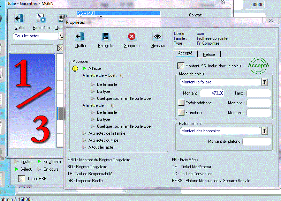The width and height of the screenshot is (281, 201).
Task: Click the Quitter icon in Propriétés dialog
Action: tap(81, 37)
